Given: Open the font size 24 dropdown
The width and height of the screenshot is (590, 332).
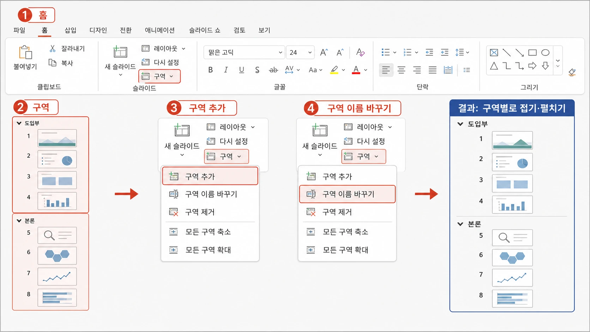Looking at the screenshot, I should [310, 53].
